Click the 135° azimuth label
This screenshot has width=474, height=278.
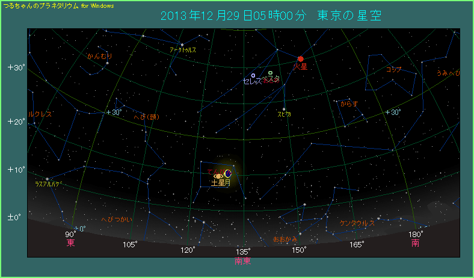(x=243, y=251)
